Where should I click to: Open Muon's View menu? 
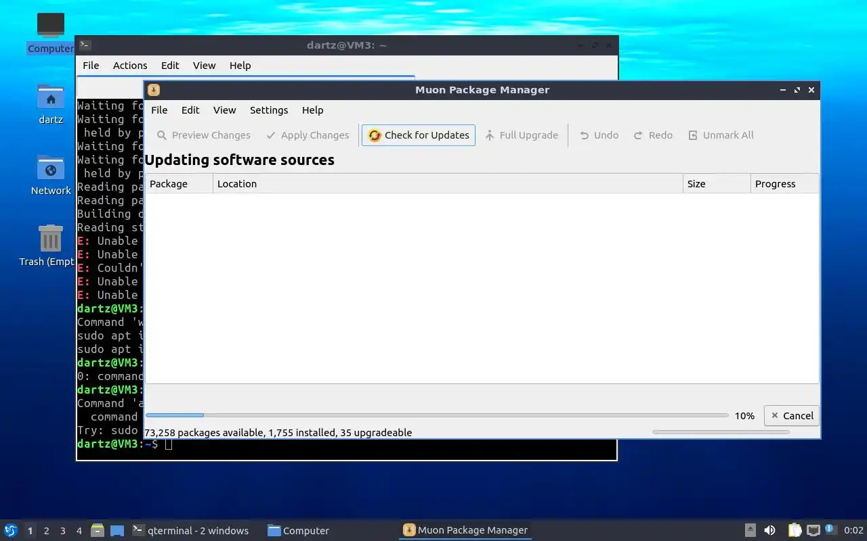[224, 110]
